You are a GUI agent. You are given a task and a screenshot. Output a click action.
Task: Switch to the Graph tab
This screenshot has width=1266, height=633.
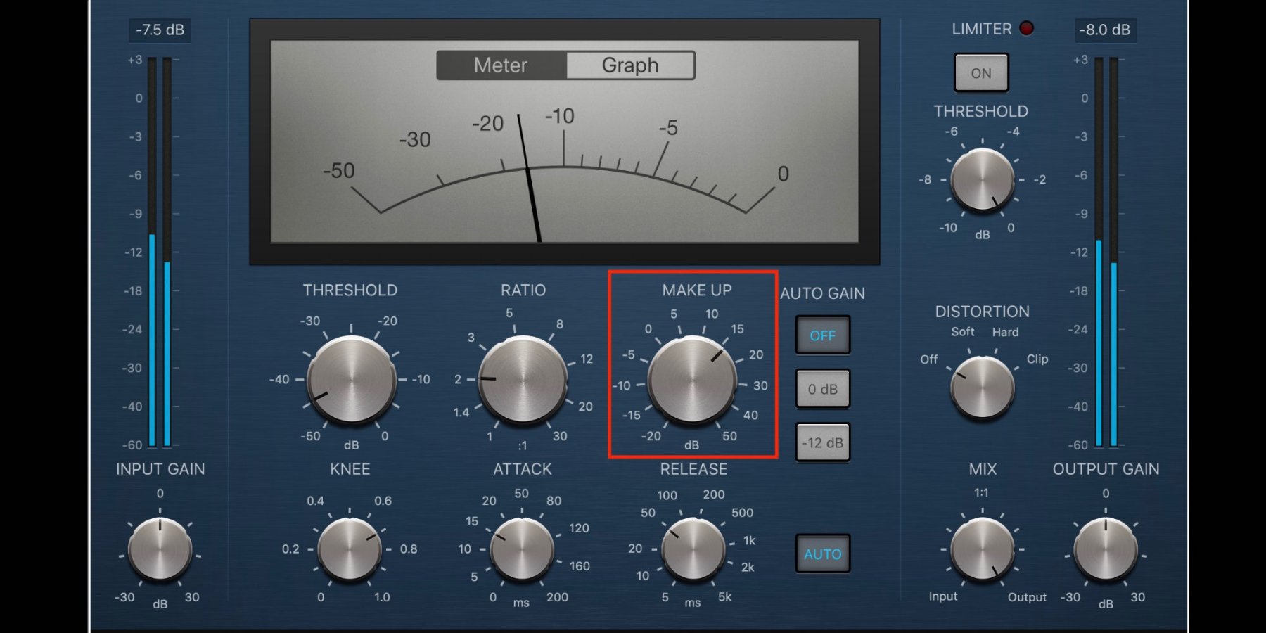click(x=630, y=65)
